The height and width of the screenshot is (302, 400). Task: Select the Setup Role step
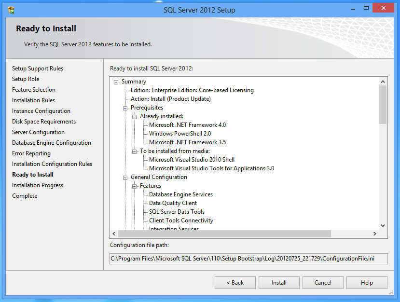(x=26, y=79)
